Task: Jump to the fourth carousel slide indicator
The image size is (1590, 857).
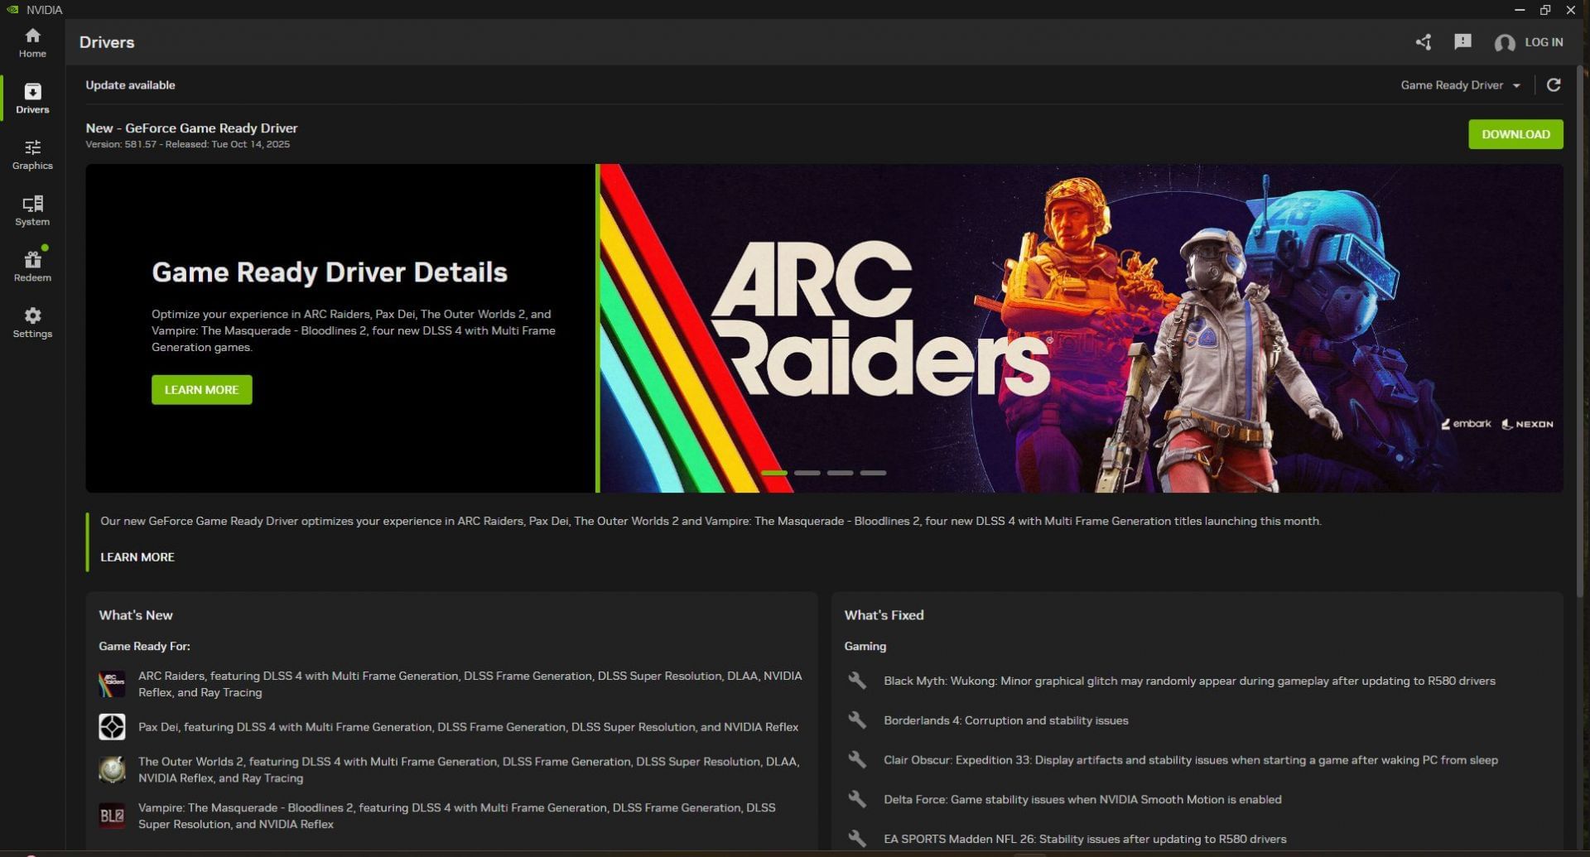Action: coord(873,473)
